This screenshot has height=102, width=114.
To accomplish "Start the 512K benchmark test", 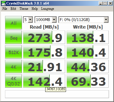I will click(x=13, y=52).
